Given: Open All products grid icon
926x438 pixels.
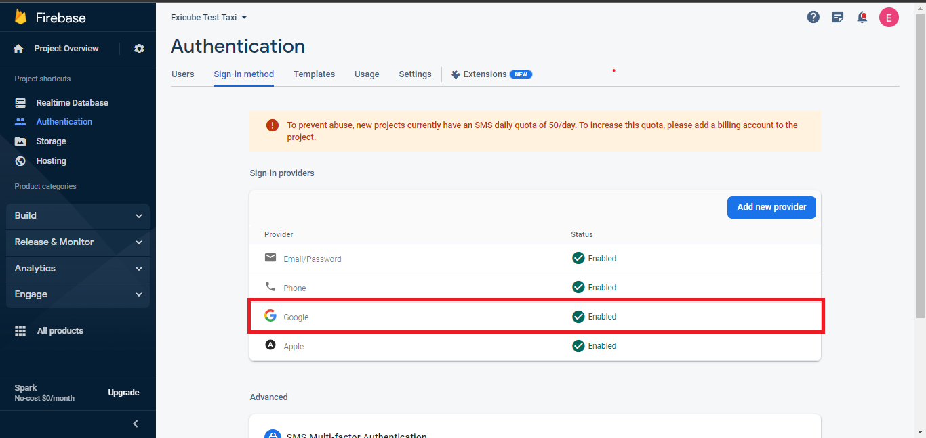Looking at the screenshot, I should coord(20,331).
